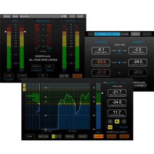
Task: Click the D yellow button in VisLM
Action: tap(24, 89)
